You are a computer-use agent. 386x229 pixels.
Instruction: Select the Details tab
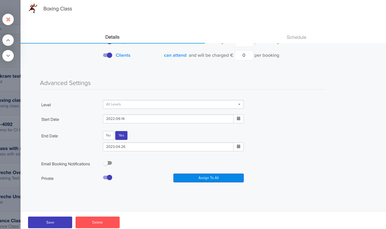coord(112,37)
